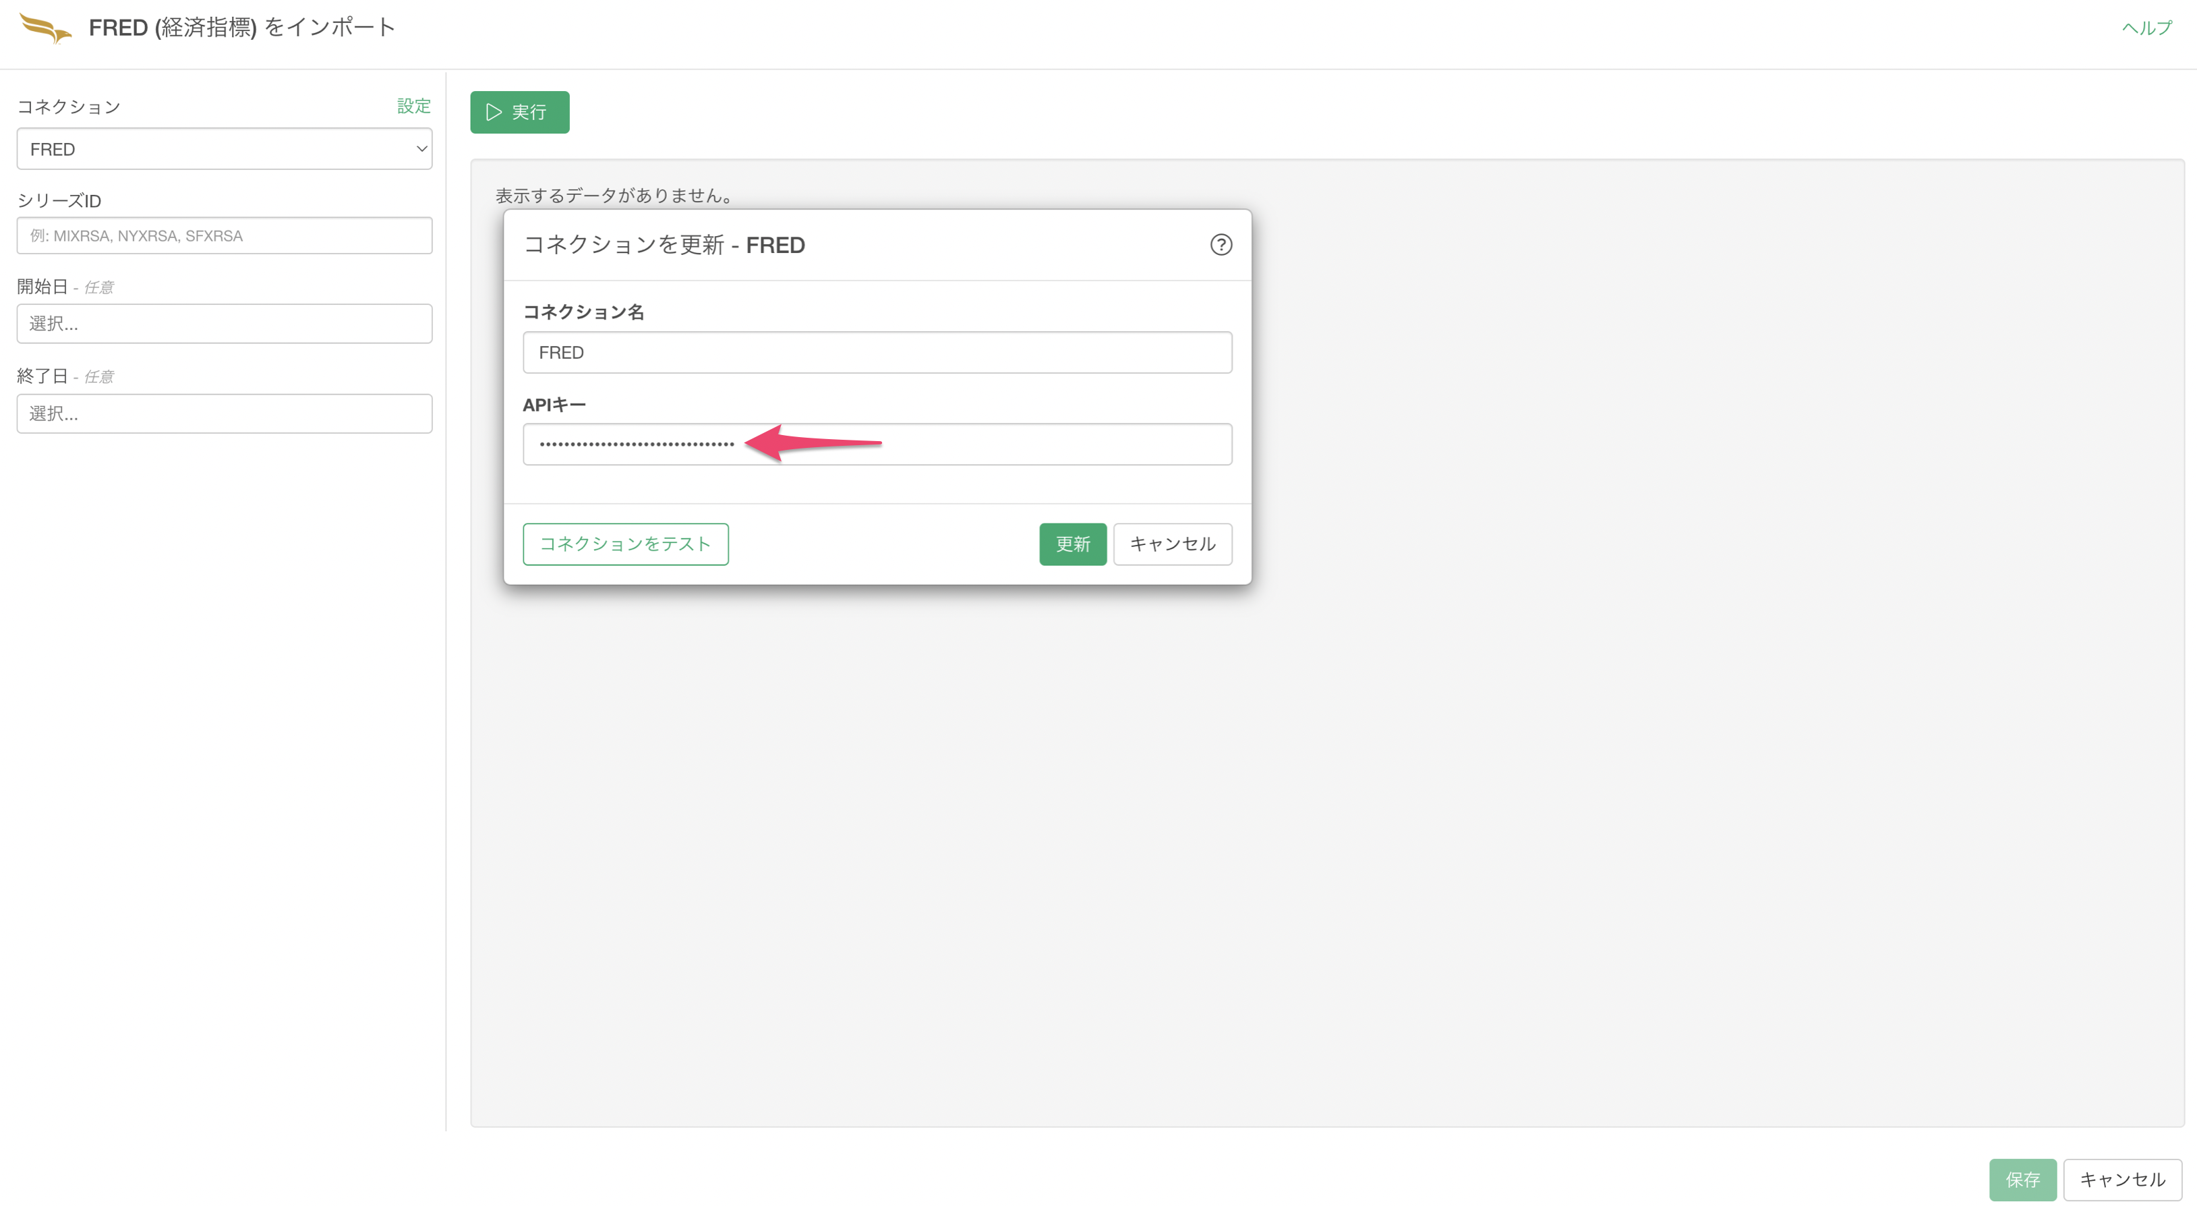
Task: Click the 保存 save button at bottom
Action: tap(2022, 1180)
